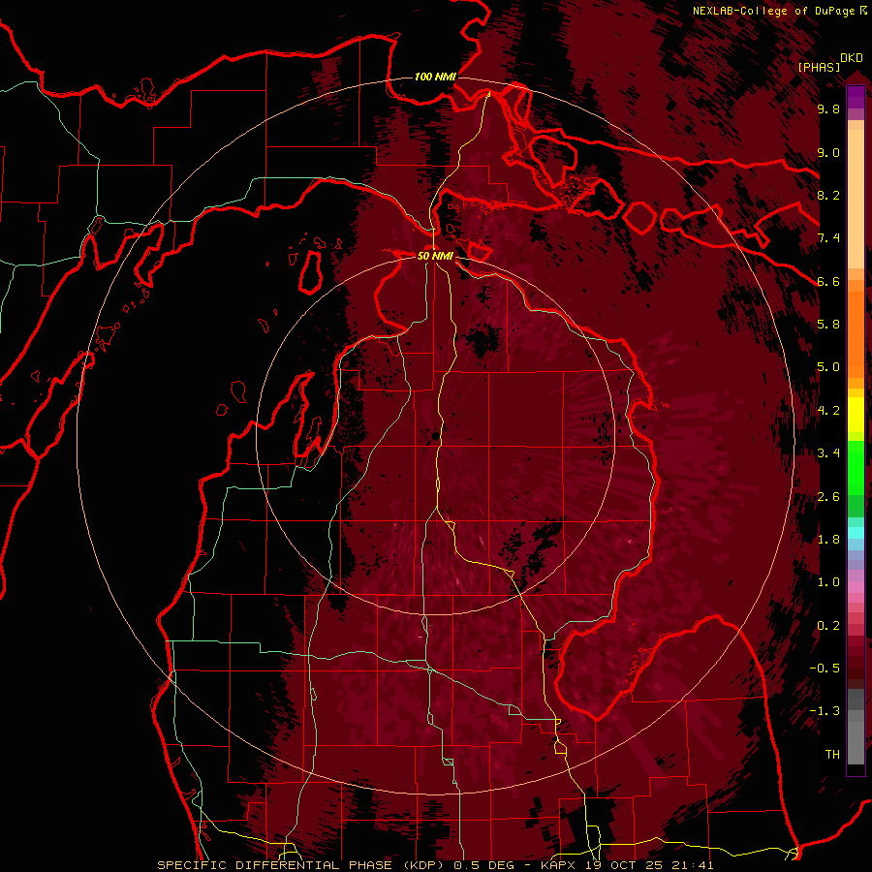
Task: Click the 9.8 value on the color scale
Action: tap(828, 109)
